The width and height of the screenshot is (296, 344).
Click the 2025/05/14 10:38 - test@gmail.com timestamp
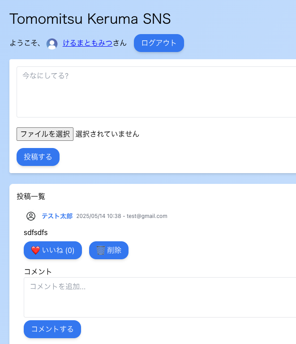coord(122,216)
